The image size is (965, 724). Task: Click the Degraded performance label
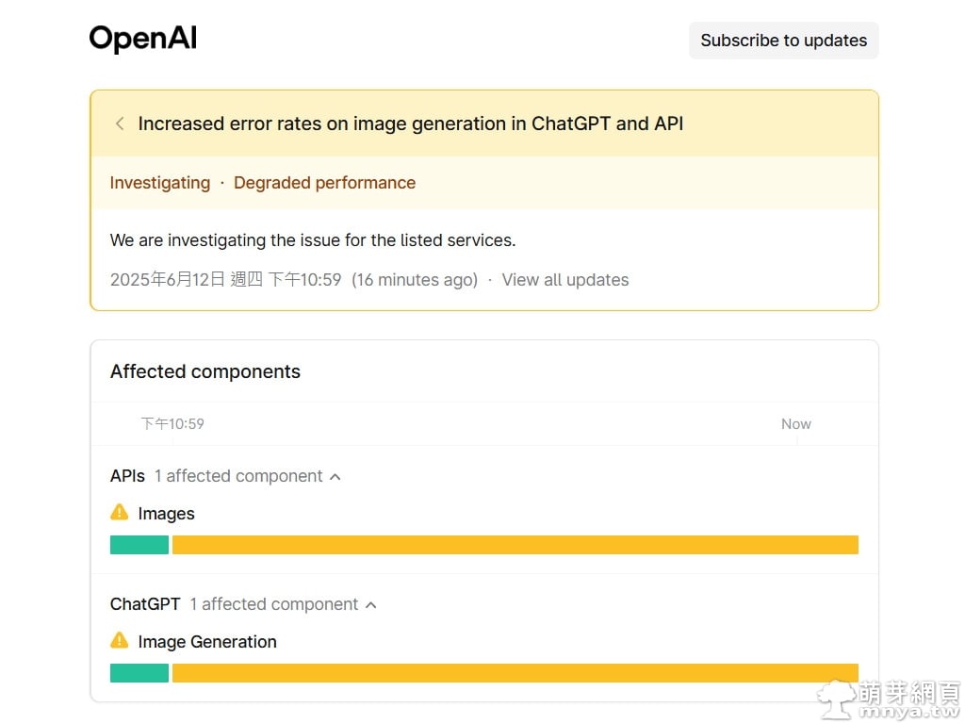[x=324, y=183]
